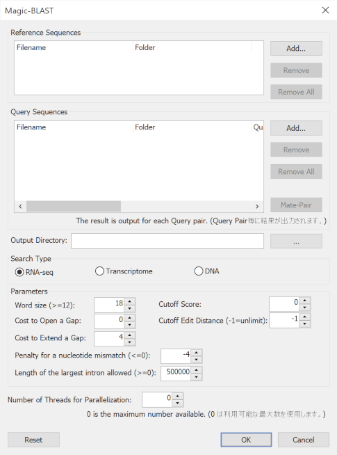The image size is (337, 455).
Task: Increase Cutoff Edit Distance value
Action: (304, 317)
